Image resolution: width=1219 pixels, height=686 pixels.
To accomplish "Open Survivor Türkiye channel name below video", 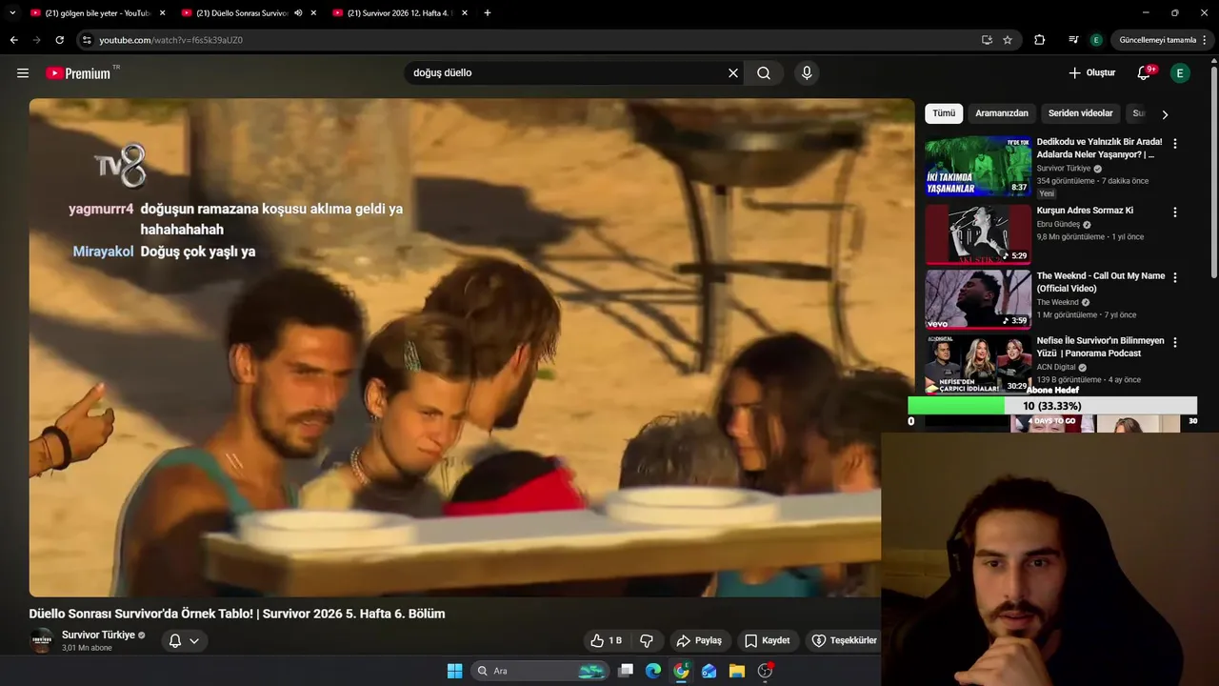I will click(98, 635).
